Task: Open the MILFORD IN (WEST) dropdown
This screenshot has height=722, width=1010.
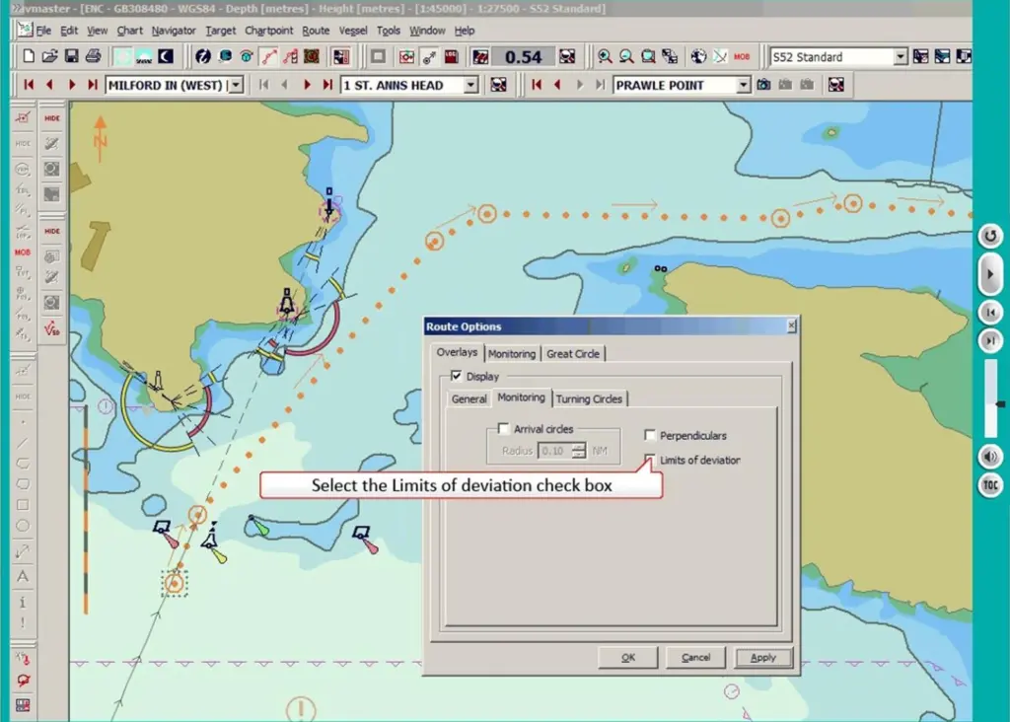Action: [237, 85]
